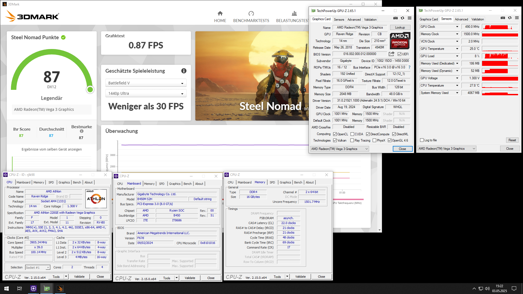Image resolution: width=523 pixels, height=294 pixels.
Task: Open BELASTUNGSTESTS bar chart icon
Action: coord(294,13)
